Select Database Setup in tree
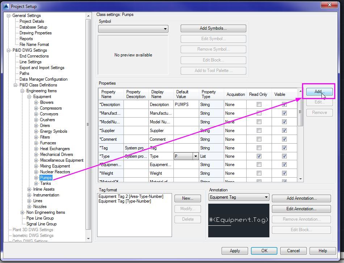 coord(33,27)
